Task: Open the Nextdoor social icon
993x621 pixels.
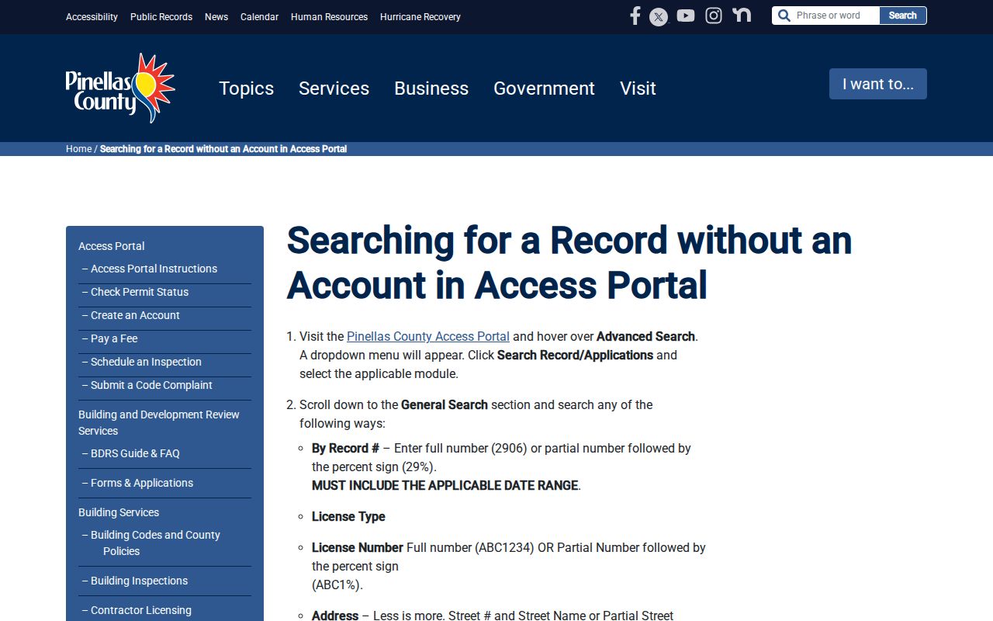Action: [x=742, y=15]
